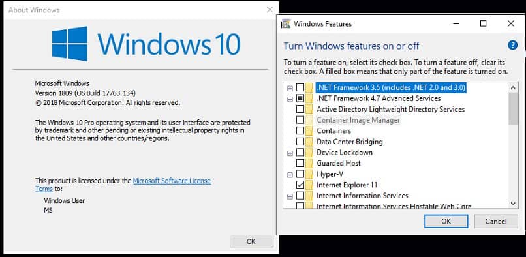
Task: Check Active Directory Lightweight Directory Services box
Action: 300,109
